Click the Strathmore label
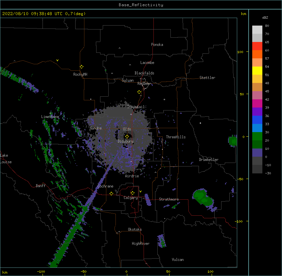Screen dimensions: 282x276 point(169,199)
